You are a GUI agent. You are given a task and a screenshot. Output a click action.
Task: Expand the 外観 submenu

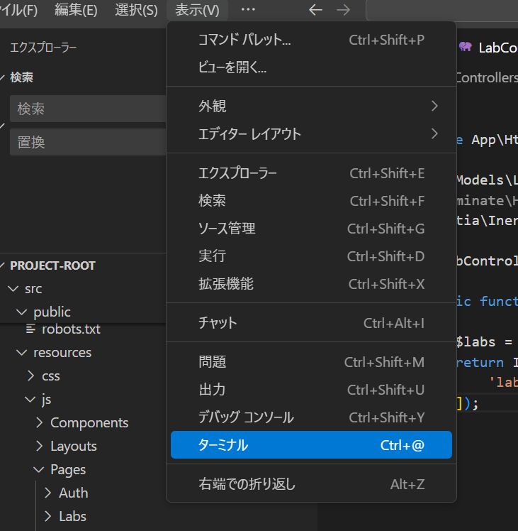pyautogui.click(x=311, y=106)
